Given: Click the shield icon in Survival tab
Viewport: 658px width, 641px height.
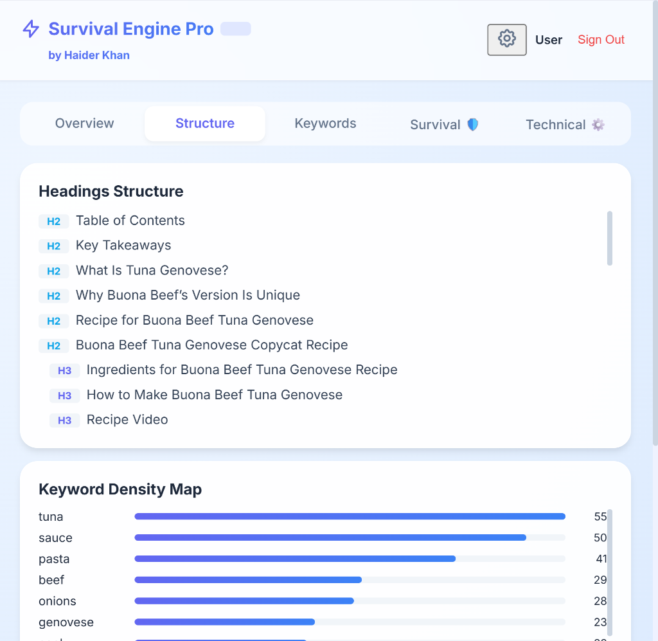Looking at the screenshot, I should [473, 125].
